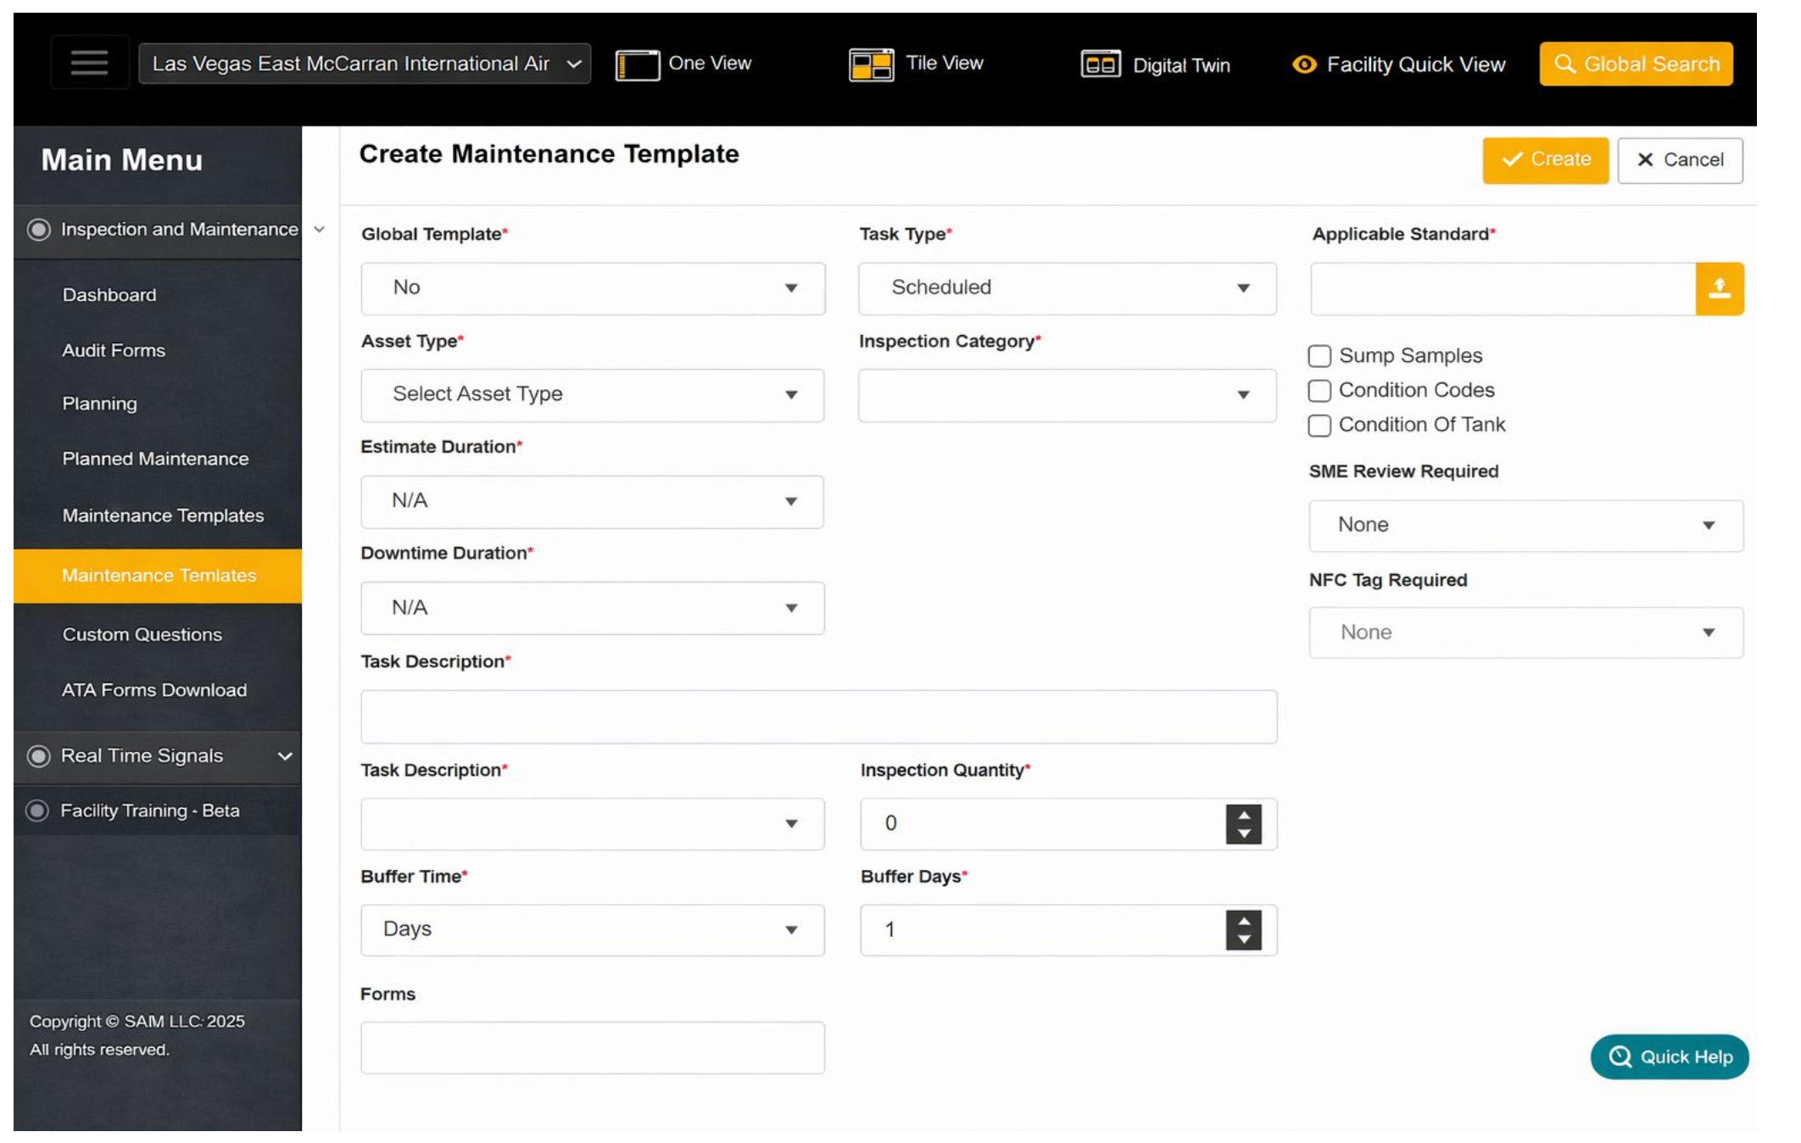Screen dimensions: 1801x1143
Task: Open Facility Quick View
Action: coord(1398,64)
